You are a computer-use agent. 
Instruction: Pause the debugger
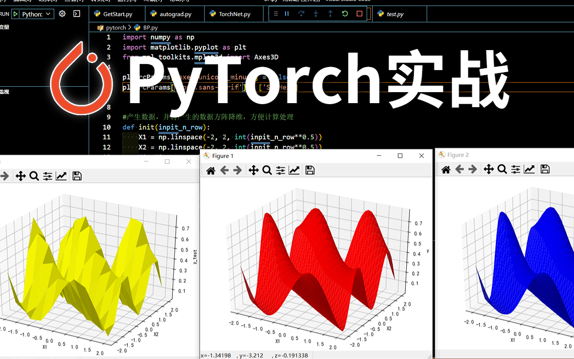287,14
